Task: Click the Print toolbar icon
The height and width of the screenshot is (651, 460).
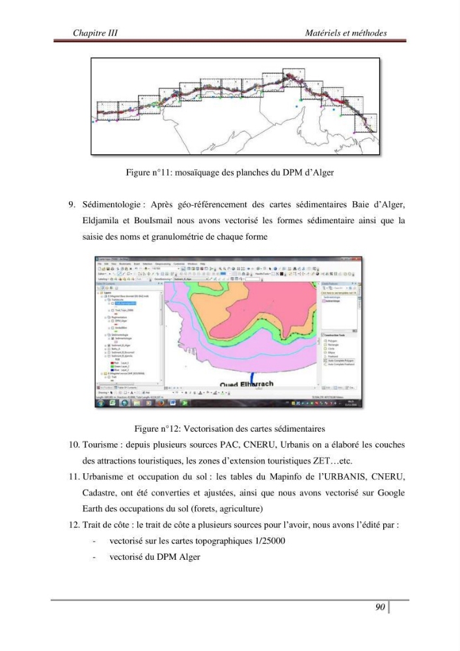Action: pos(113,269)
